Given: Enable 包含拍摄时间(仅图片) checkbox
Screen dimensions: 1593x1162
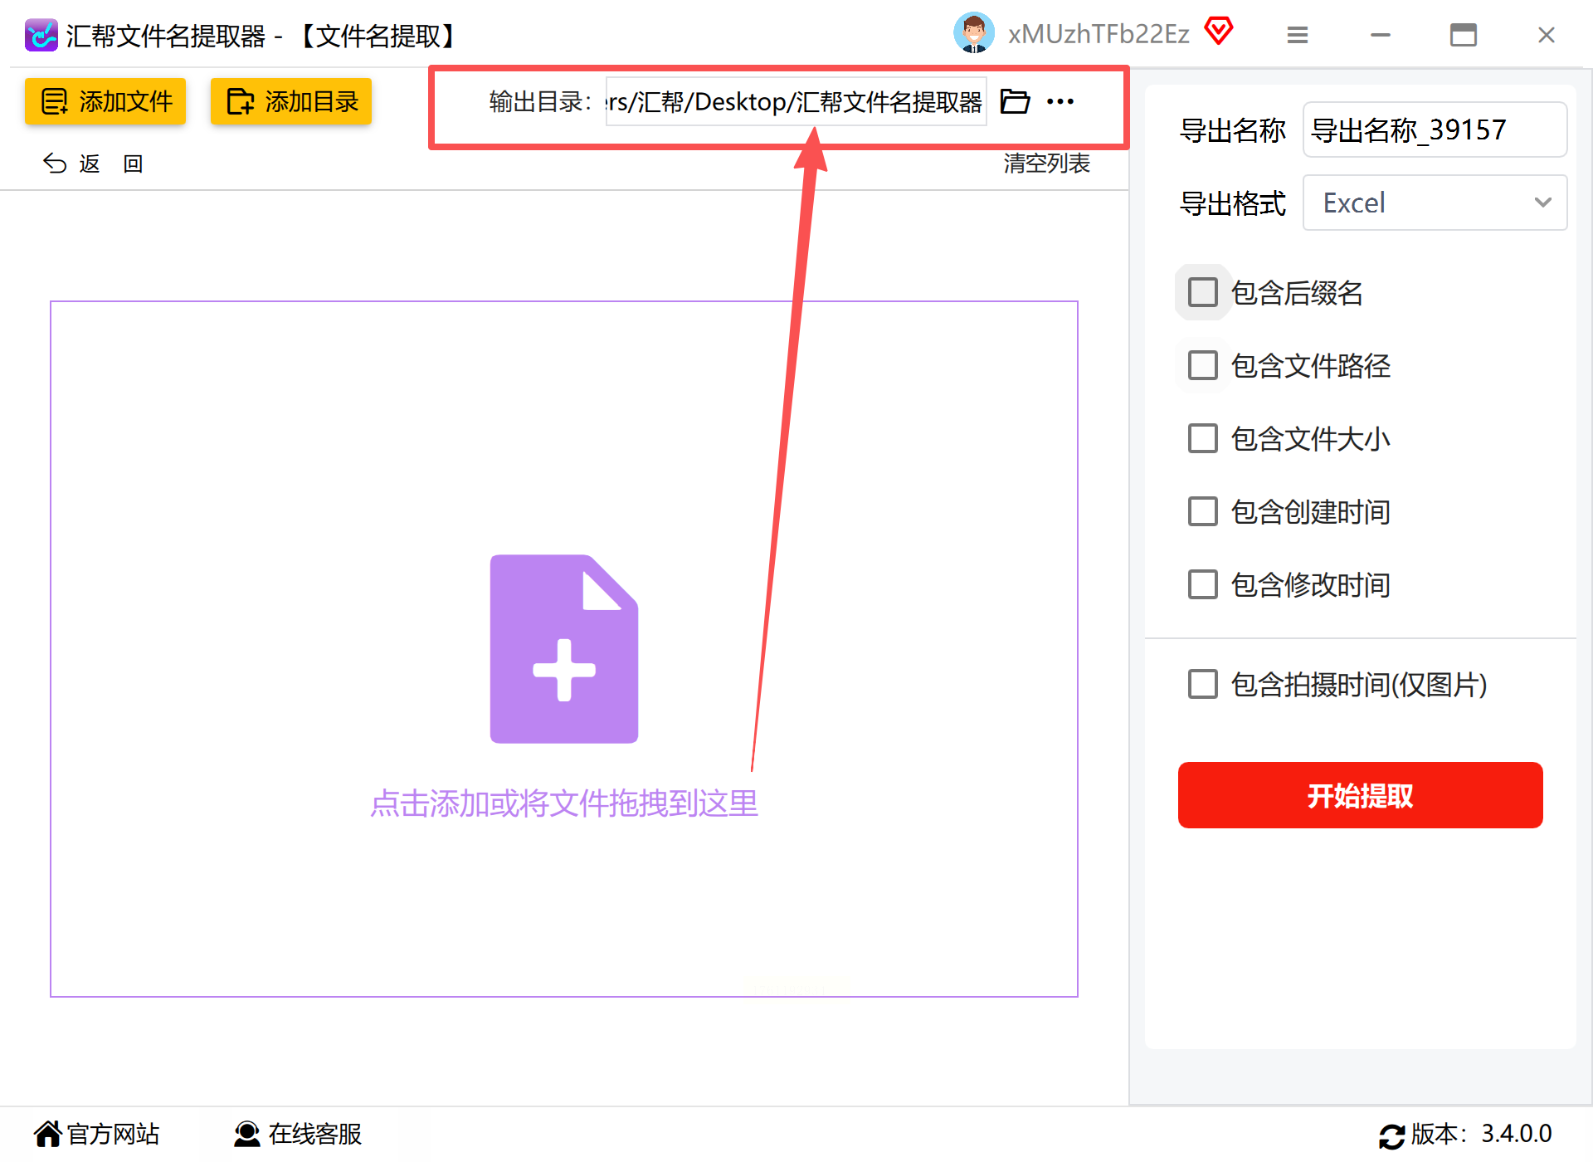Looking at the screenshot, I should click(1202, 684).
